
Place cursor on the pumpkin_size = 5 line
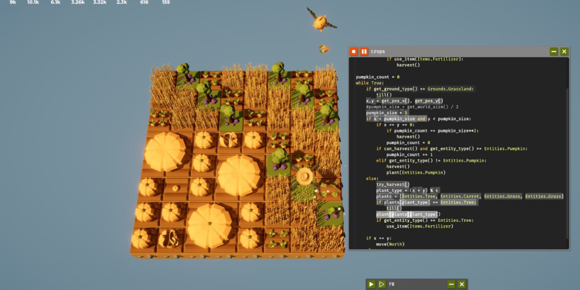(x=387, y=113)
